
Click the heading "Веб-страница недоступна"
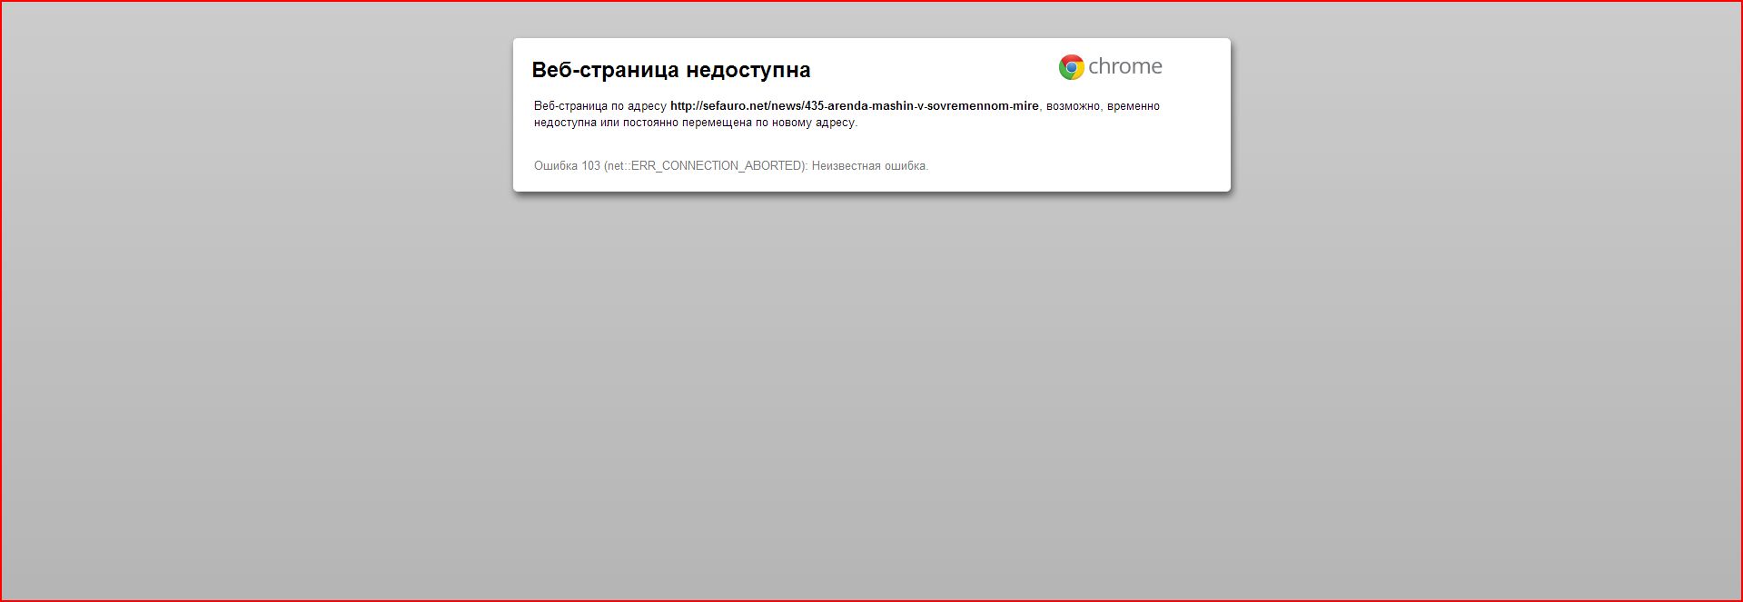pyautogui.click(x=670, y=70)
